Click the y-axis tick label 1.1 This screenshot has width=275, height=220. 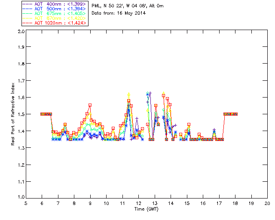click(x=21, y=182)
